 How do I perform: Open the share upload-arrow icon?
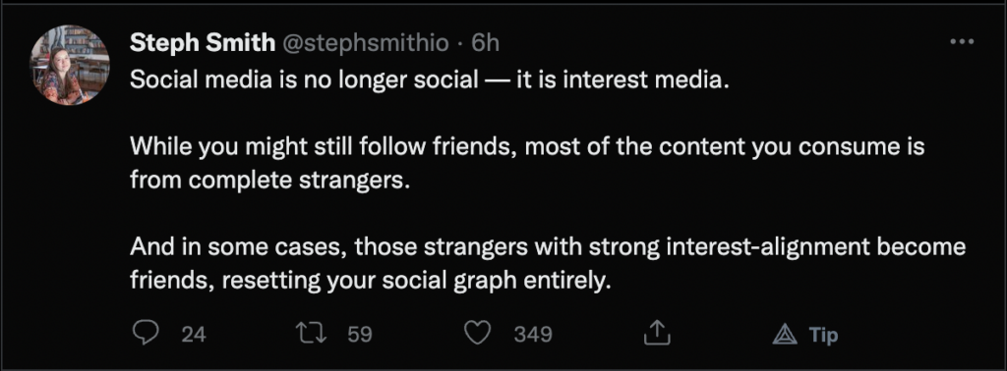657,333
